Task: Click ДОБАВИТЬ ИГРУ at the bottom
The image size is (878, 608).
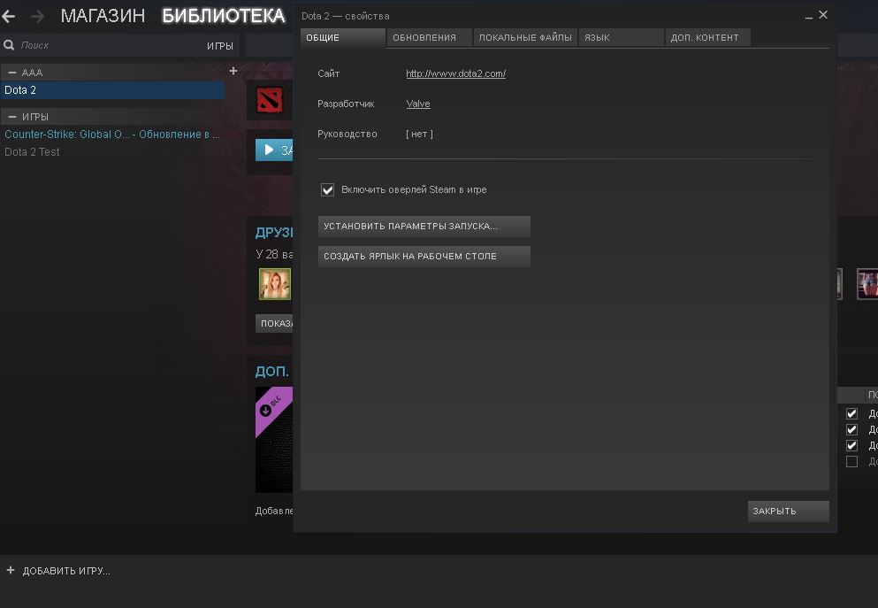Action: pyautogui.click(x=66, y=571)
